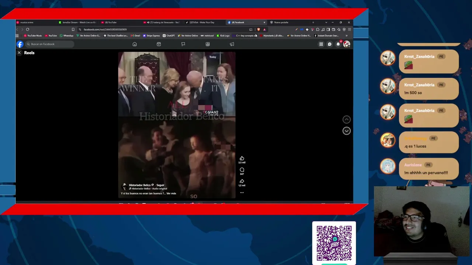The height and width of the screenshot is (265, 472).
Task: Open the Kick Logo bookmark
Action: click(x=223, y=36)
